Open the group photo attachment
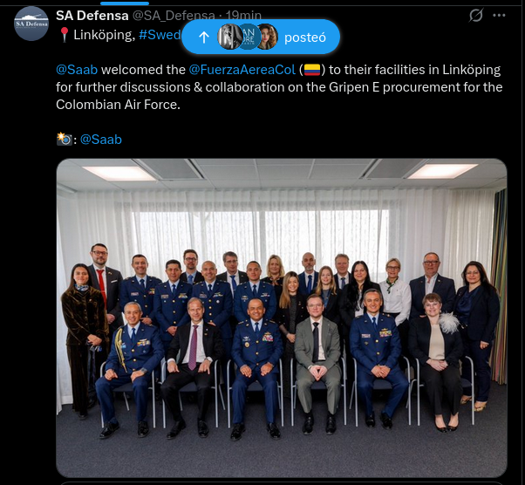525x485 pixels. tap(282, 318)
